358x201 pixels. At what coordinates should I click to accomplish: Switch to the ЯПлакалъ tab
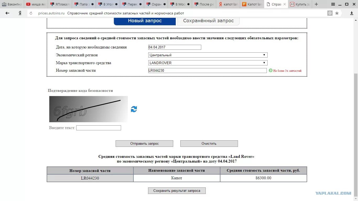point(60,4)
